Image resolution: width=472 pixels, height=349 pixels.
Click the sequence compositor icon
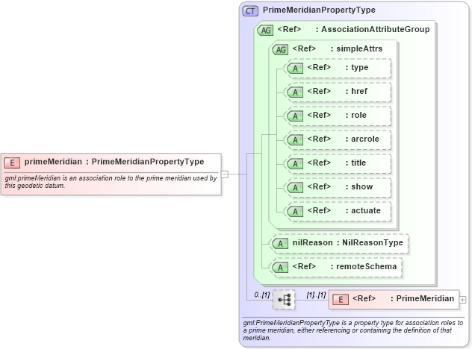[284, 300]
